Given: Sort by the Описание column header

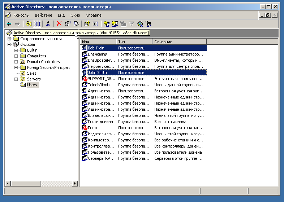Looking at the screenshot, I should (x=179, y=42).
